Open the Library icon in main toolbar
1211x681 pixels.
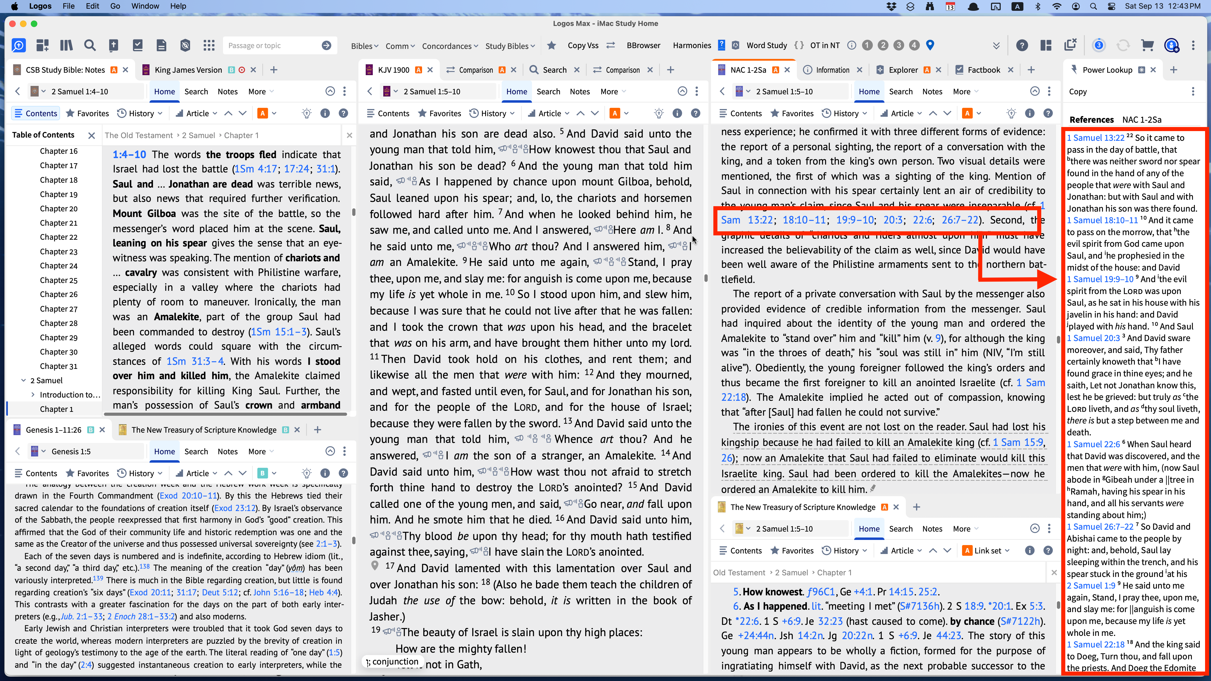pyautogui.click(x=66, y=46)
